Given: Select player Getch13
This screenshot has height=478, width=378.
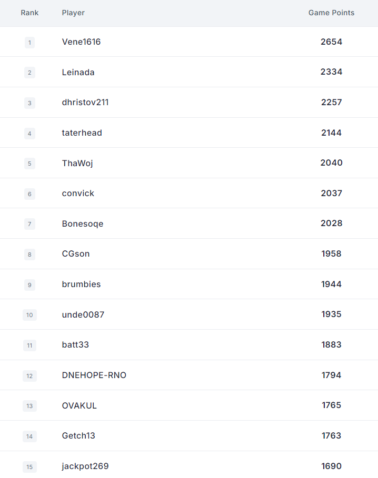Looking at the screenshot, I should click(x=78, y=435).
